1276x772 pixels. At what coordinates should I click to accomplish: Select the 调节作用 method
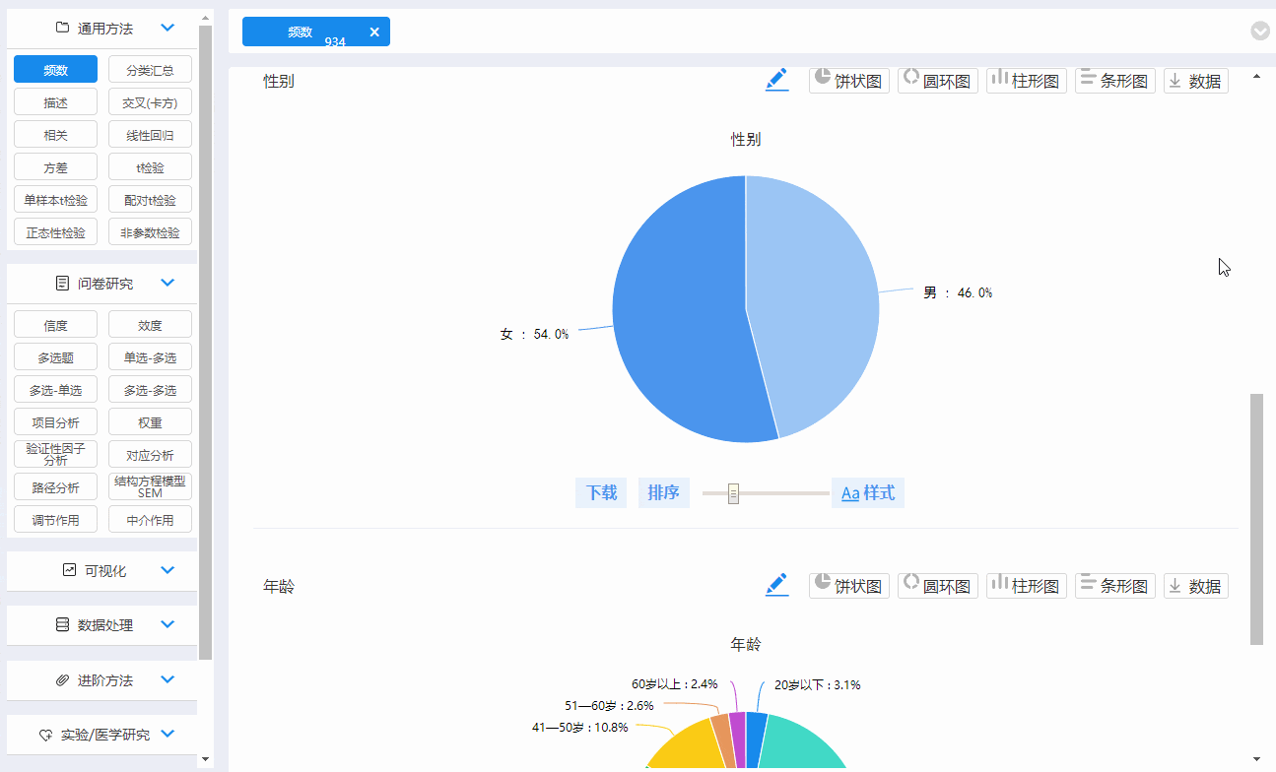coord(56,519)
